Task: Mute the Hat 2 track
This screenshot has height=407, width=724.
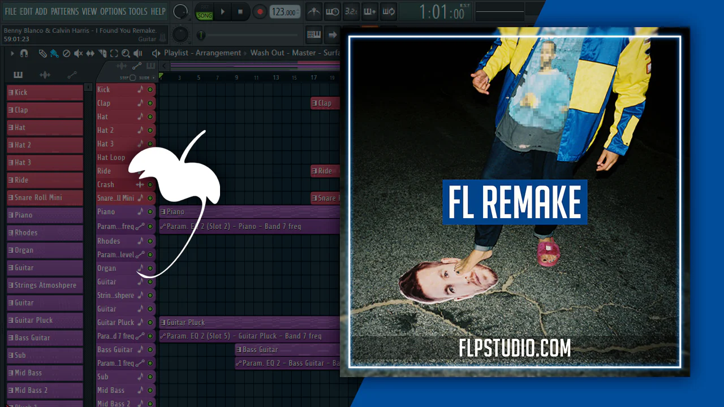Action: click(150, 130)
